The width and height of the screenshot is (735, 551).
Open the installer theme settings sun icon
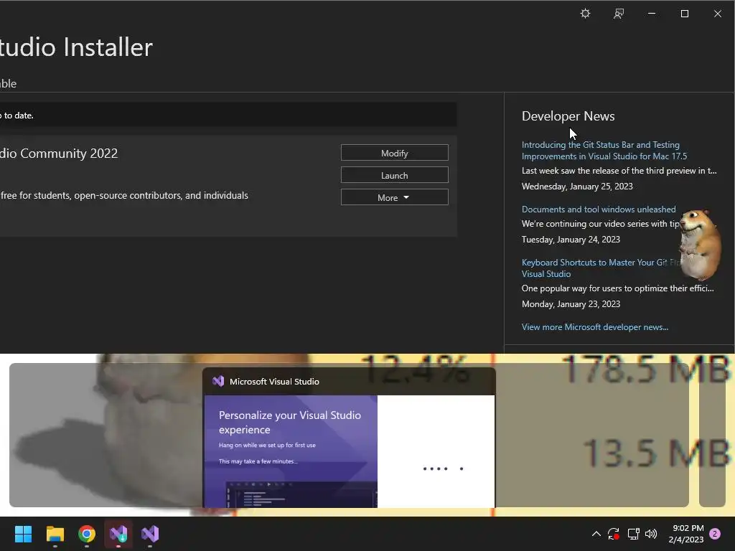point(585,14)
